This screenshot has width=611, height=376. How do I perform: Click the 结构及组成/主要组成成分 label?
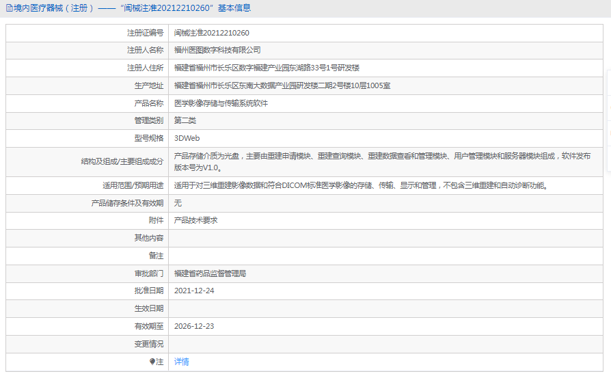click(x=122, y=162)
